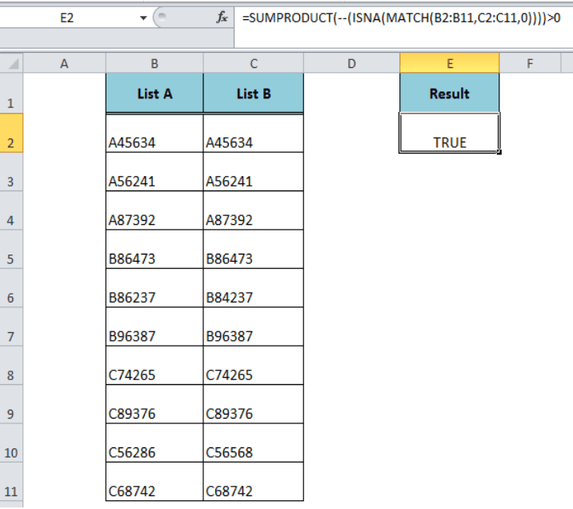Screen dimensions: 573x509
Task: Click cell B9 with C89376
Action: tap(154, 404)
